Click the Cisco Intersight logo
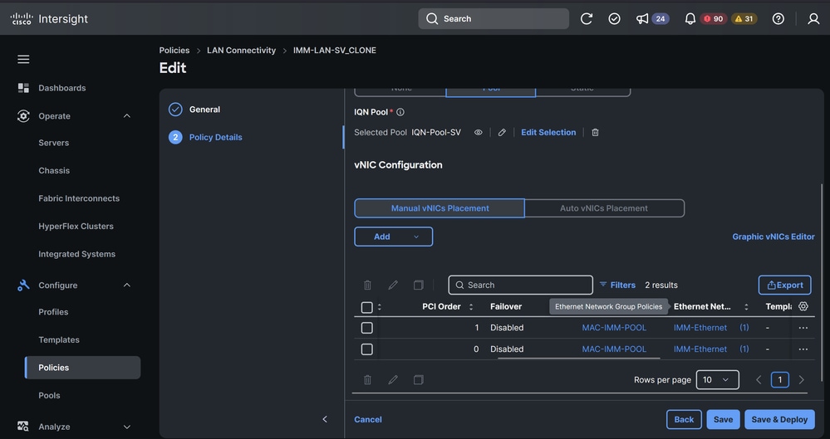The height and width of the screenshot is (439, 830). (49, 19)
